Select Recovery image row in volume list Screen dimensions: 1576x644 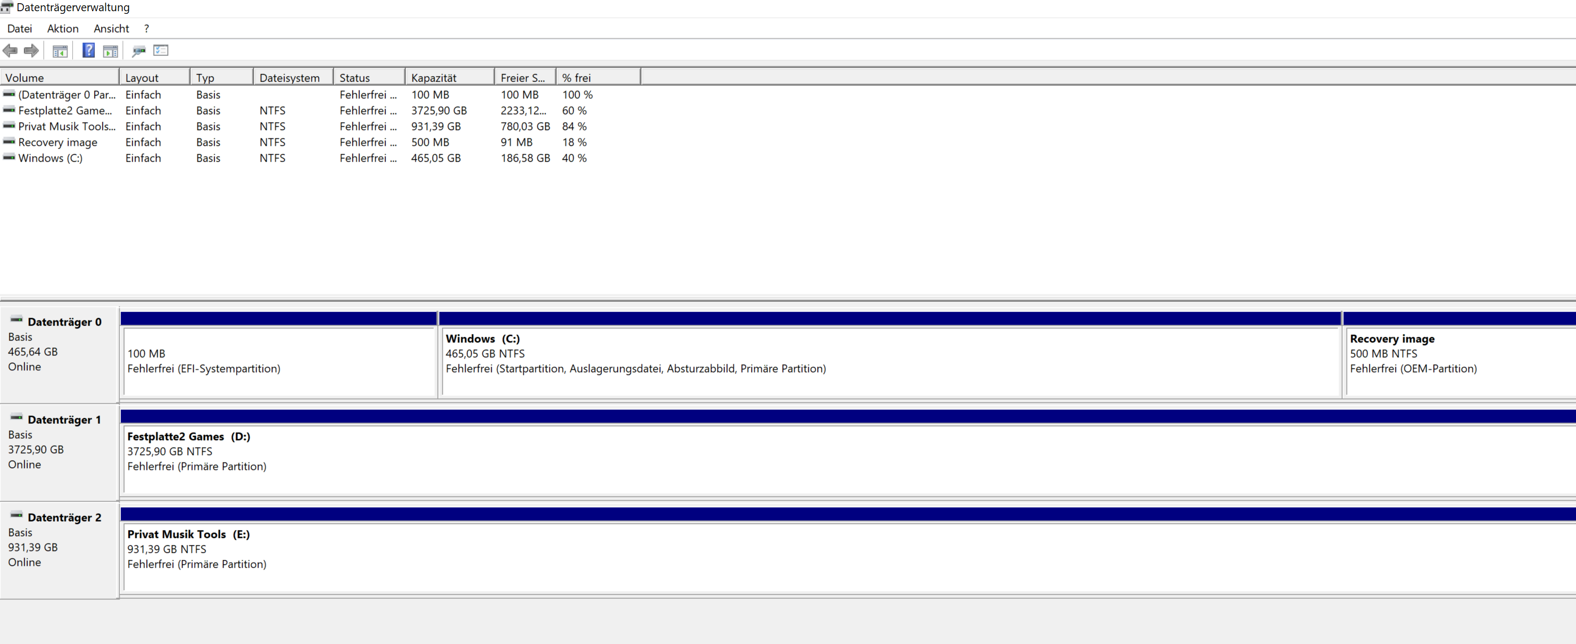tap(57, 142)
